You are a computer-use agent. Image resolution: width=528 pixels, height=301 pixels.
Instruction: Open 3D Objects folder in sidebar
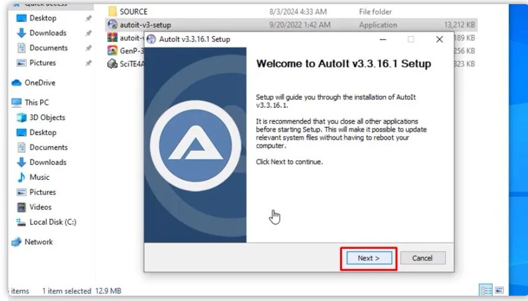click(x=47, y=118)
